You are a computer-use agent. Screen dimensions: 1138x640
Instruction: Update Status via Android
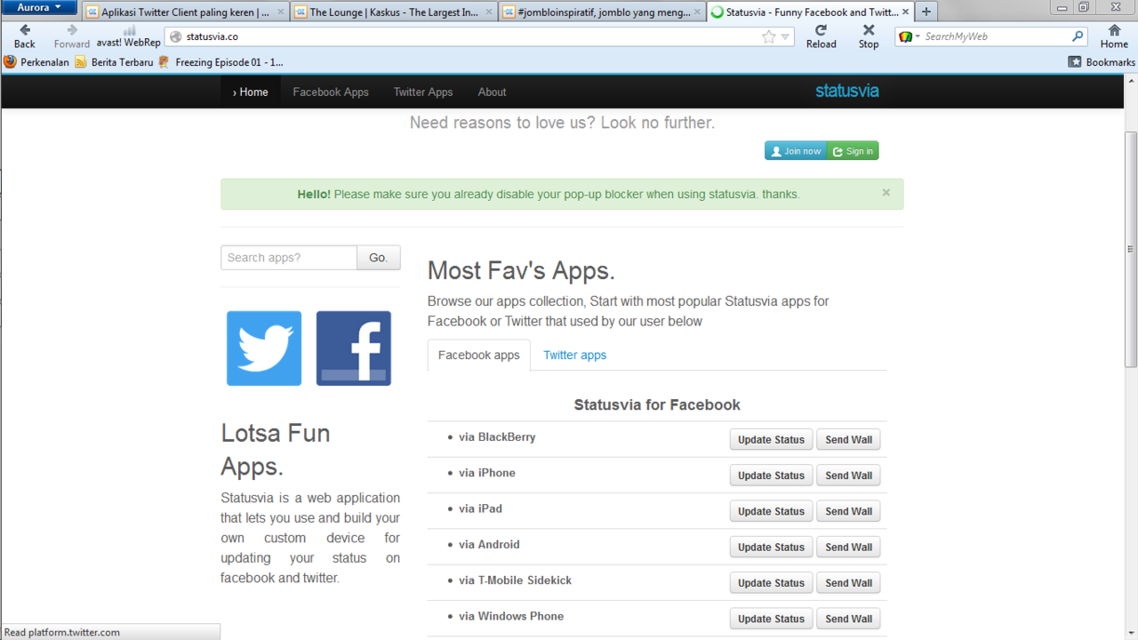[x=771, y=547]
